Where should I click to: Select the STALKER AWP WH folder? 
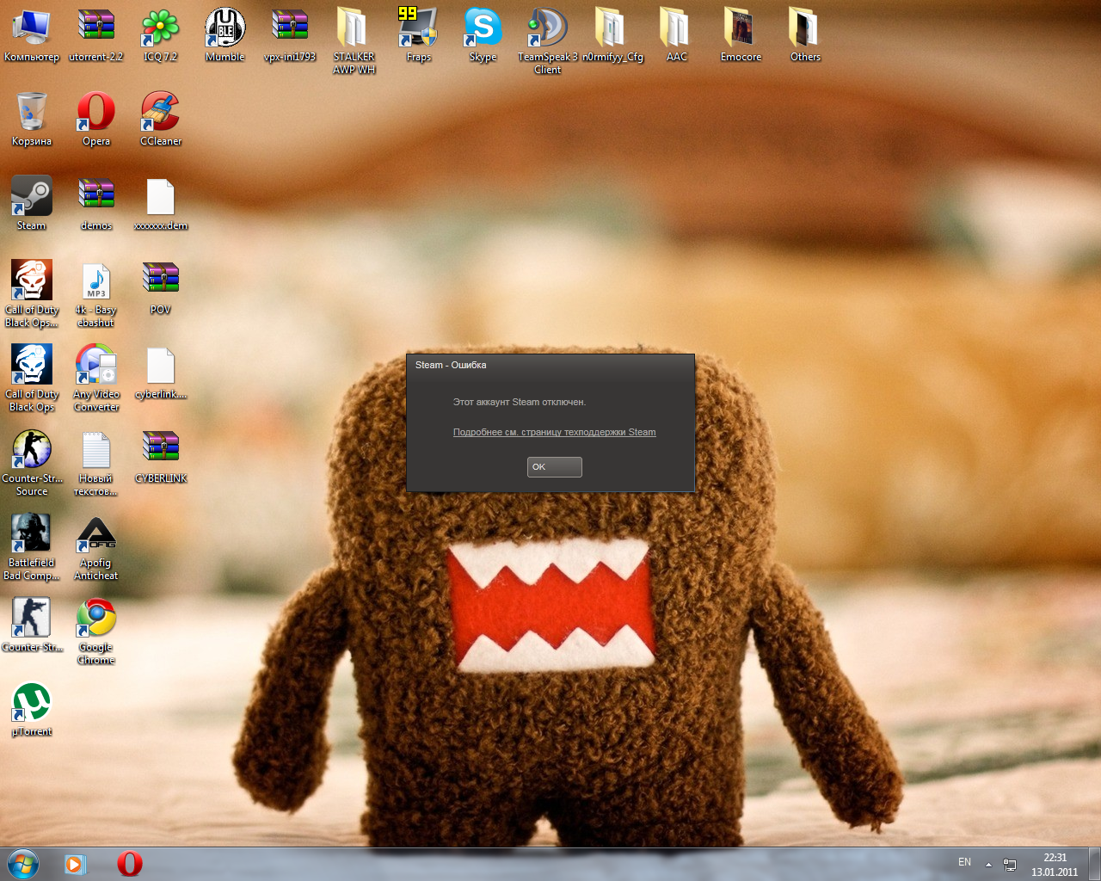point(354,41)
